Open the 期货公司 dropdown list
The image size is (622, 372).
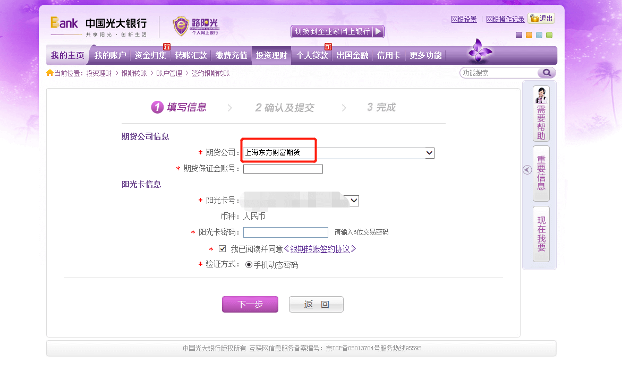pos(339,153)
